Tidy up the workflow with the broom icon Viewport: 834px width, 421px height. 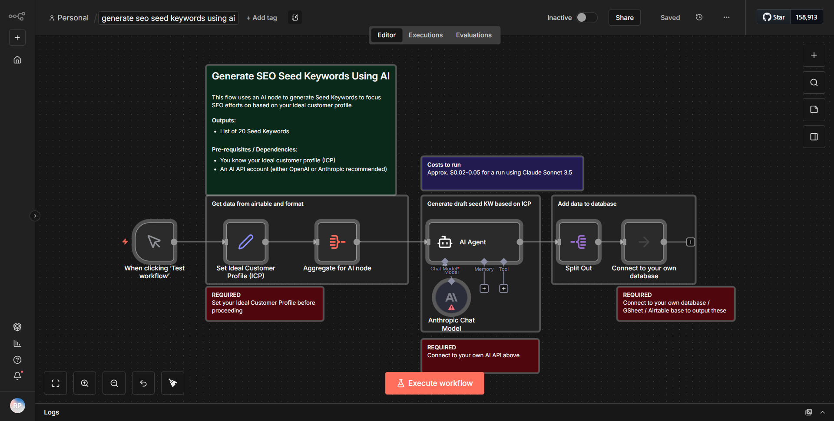[172, 383]
